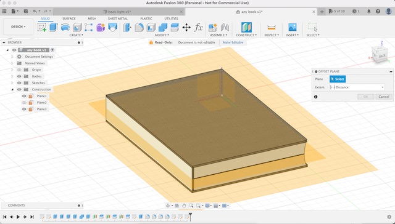This screenshot has width=395, height=224.
Task: Click the New Component icon
Action: coord(212,27)
